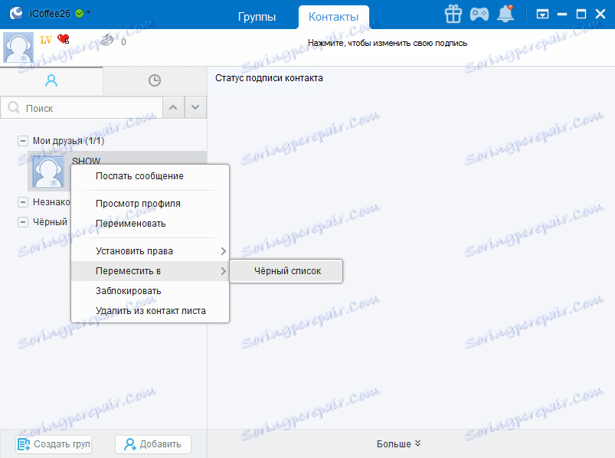Click the Мои друзья (1/1) group label
The height and width of the screenshot is (458, 615).
click(68, 141)
